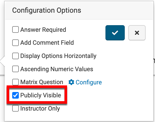Click the 'Instructor Only' label text

click(x=40, y=109)
